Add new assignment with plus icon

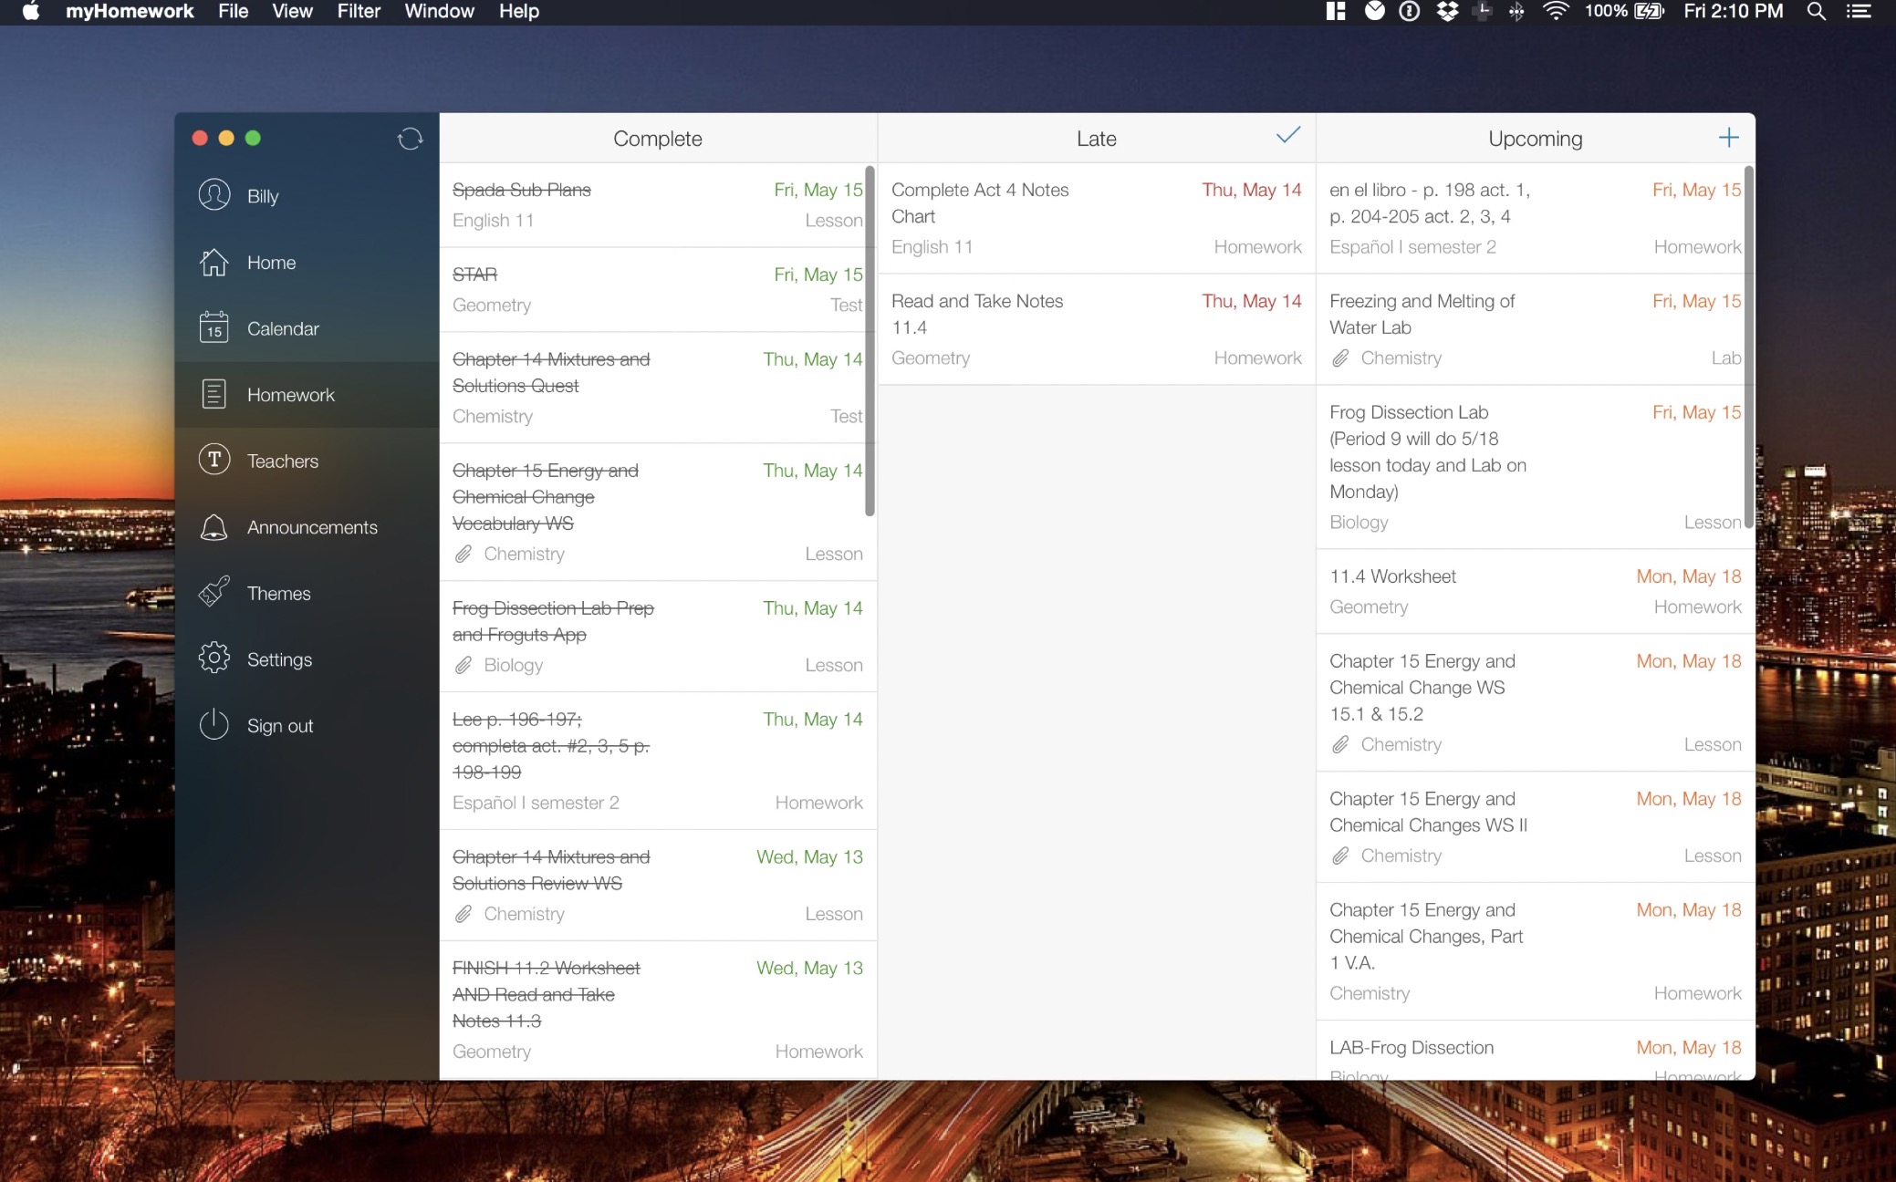1728,138
